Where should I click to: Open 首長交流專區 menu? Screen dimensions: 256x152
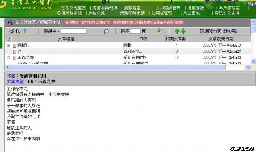click(73, 8)
